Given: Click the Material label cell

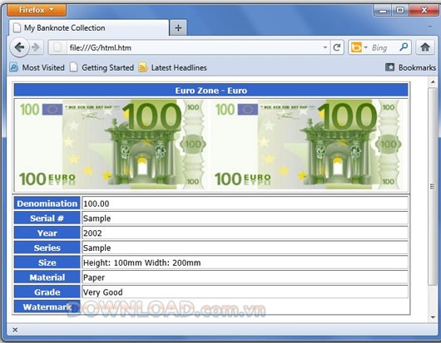Looking at the screenshot, I should (x=47, y=277).
